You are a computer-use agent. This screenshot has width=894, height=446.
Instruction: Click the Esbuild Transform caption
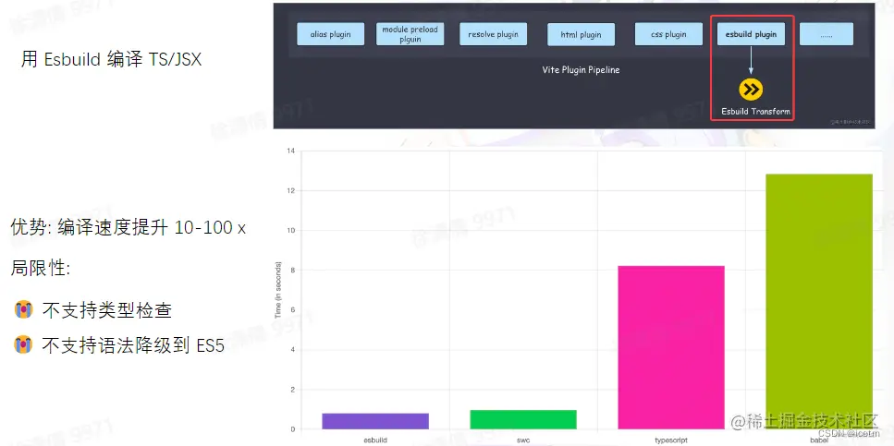tap(755, 112)
